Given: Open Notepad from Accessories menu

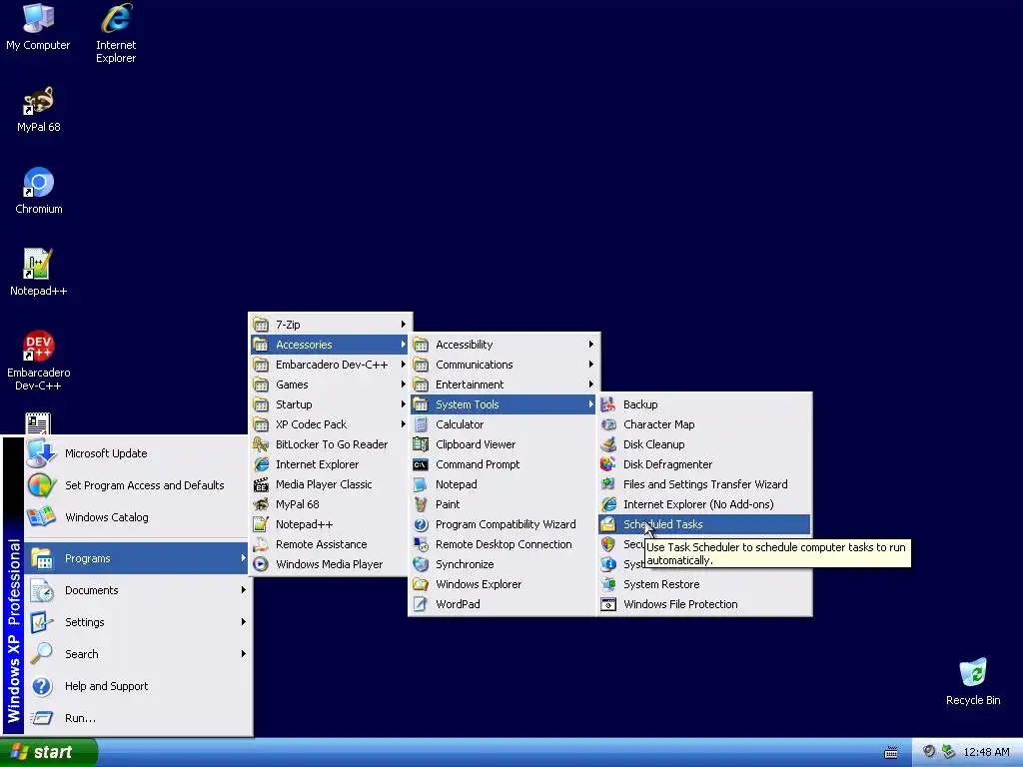Looking at the screenshot, I should 504,484.
